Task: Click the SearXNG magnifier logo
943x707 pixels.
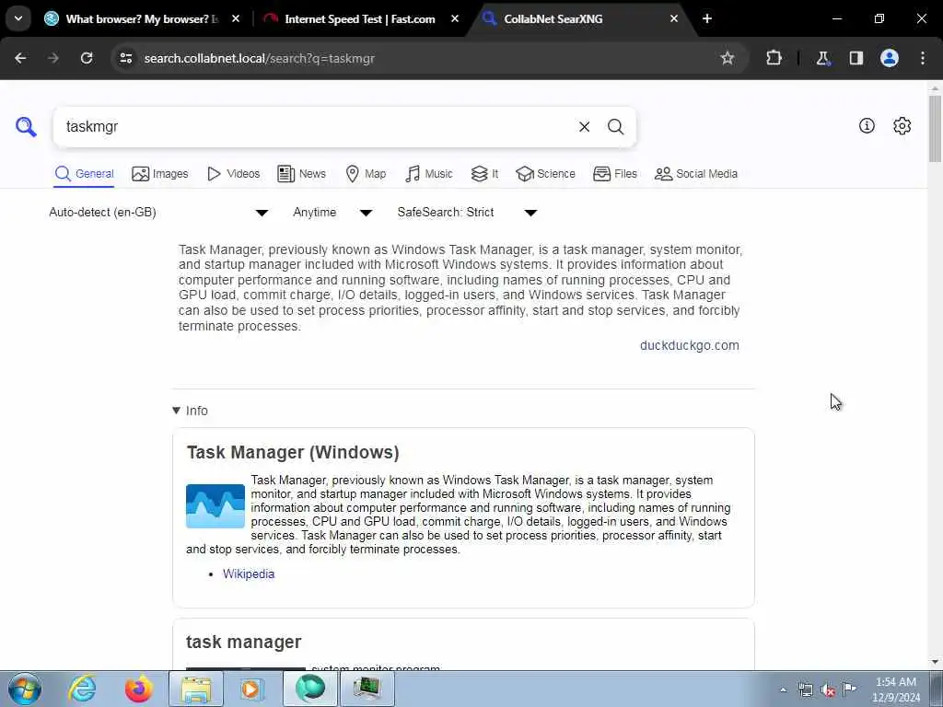Action: point(26,127)
